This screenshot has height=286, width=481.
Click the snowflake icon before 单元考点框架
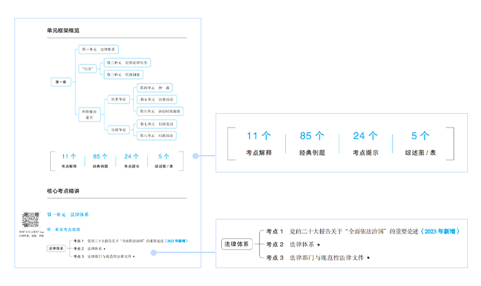[x=49, y=228]
